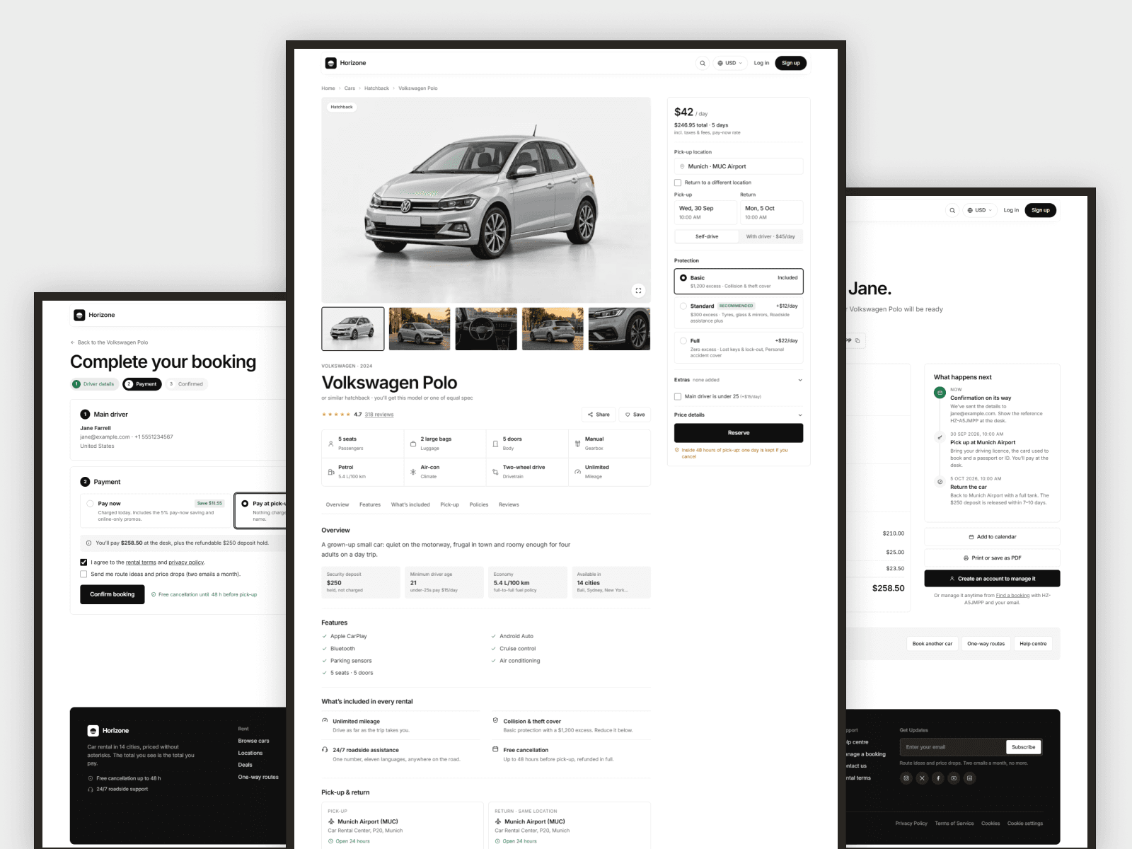Click the Enter your email field

pos(953,747)
